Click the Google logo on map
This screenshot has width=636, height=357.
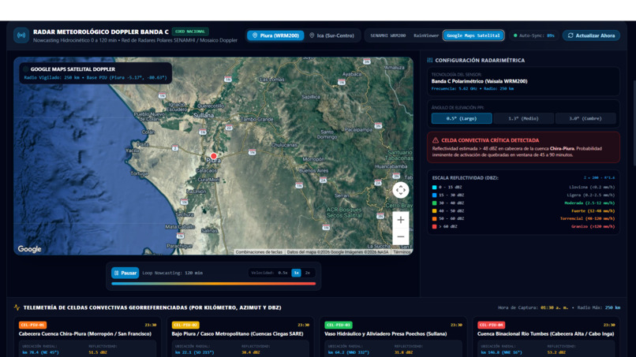(29, 249)
